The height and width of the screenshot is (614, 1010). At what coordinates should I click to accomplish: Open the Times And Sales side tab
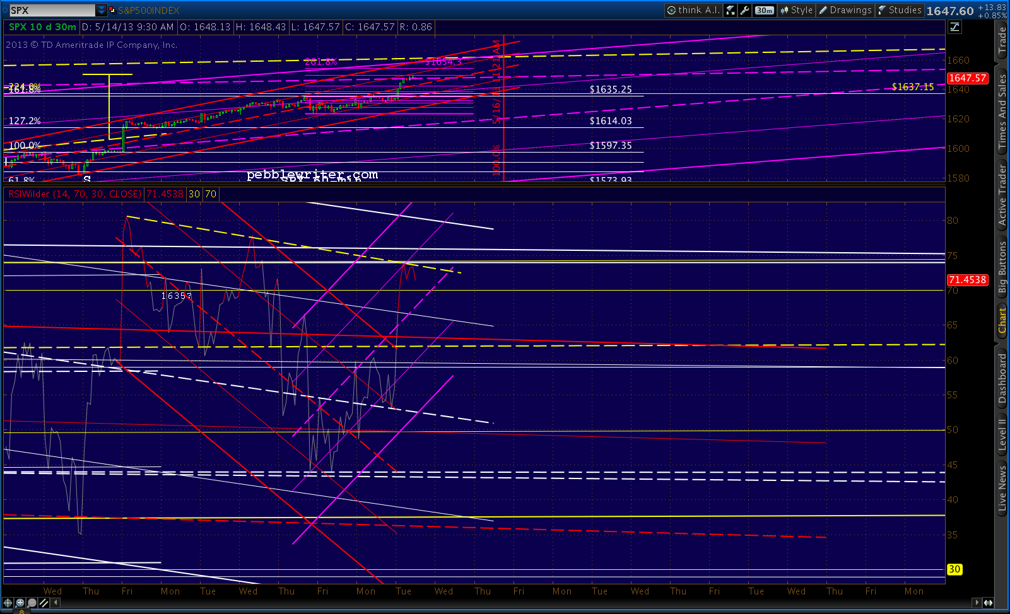[x=1002, y=112]
